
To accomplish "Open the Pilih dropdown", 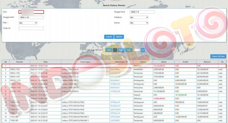I will point(28,23).
